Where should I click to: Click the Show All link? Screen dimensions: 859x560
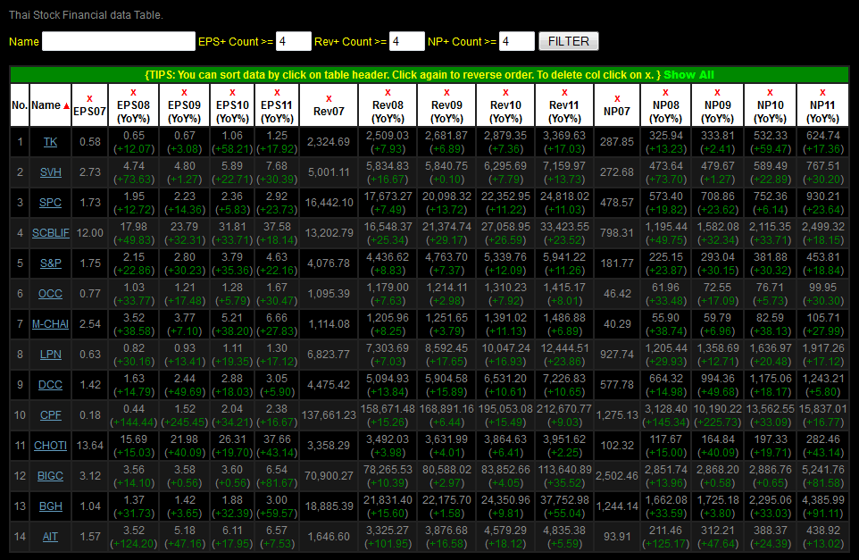(688, 75)
